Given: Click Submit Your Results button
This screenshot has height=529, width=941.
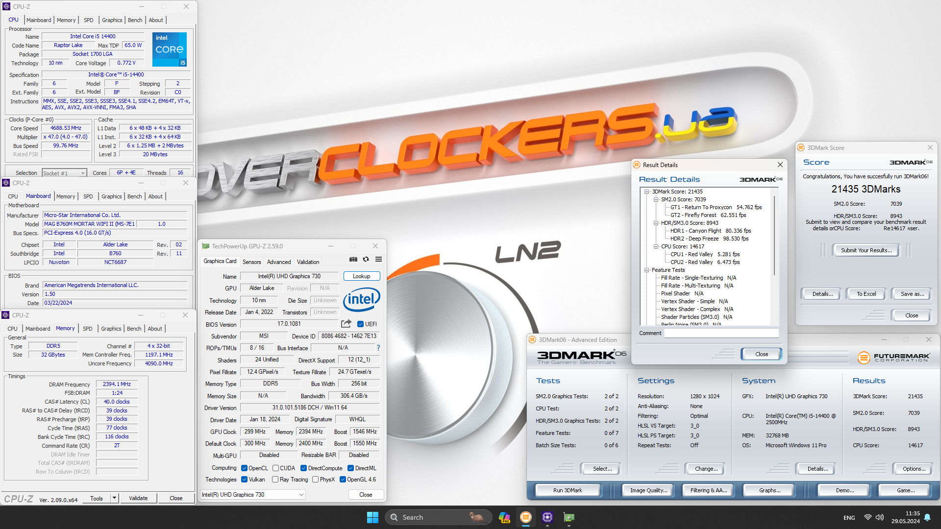Looking at the screenshot, I should click(866, 250).
